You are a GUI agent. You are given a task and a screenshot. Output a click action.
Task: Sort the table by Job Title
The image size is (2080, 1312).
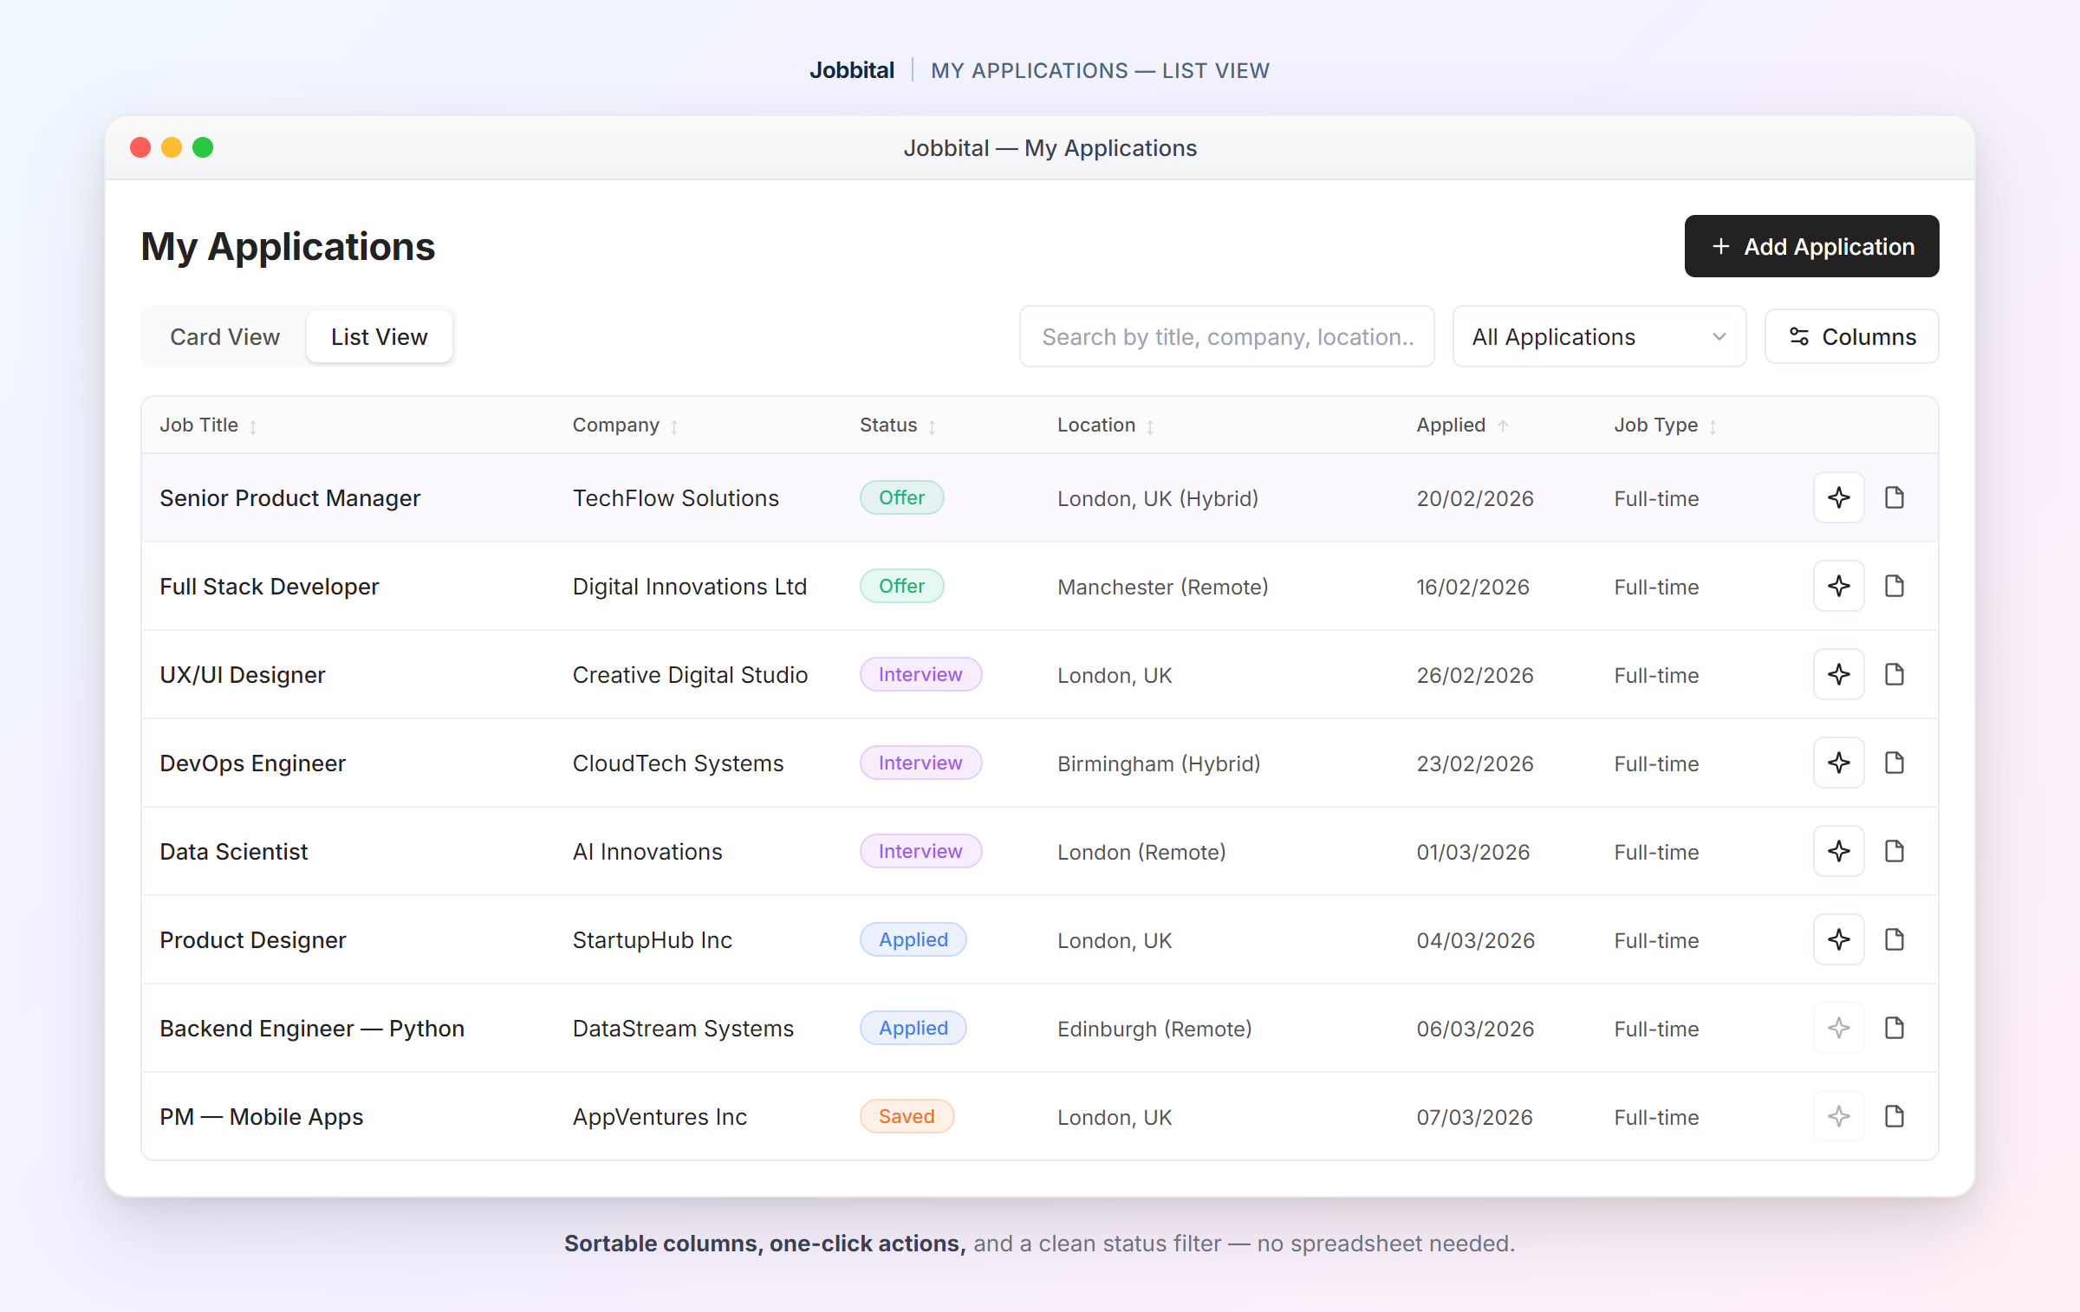[x=206, y=425]
